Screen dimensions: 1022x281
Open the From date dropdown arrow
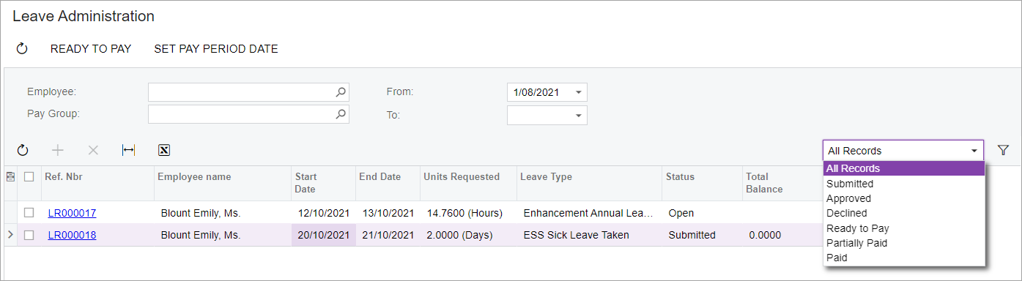[579, 92]
